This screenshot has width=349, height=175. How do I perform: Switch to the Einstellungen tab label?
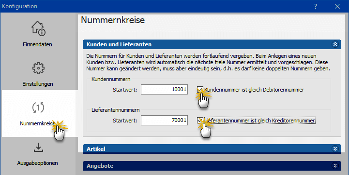pos(38,84)
